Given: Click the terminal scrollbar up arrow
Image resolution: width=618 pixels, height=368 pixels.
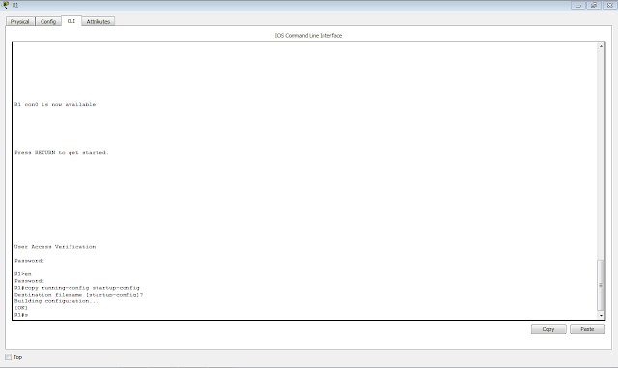Looking at the screenshot, I should (601, 46).
